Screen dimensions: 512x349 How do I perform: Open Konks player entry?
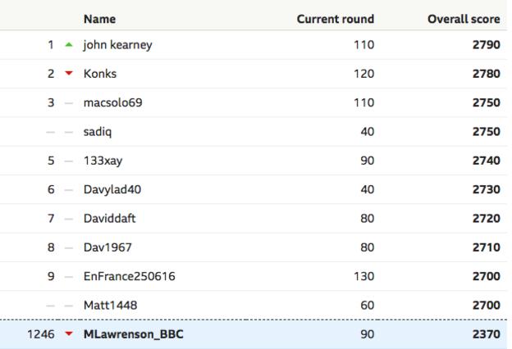click(x=100, y=74)
